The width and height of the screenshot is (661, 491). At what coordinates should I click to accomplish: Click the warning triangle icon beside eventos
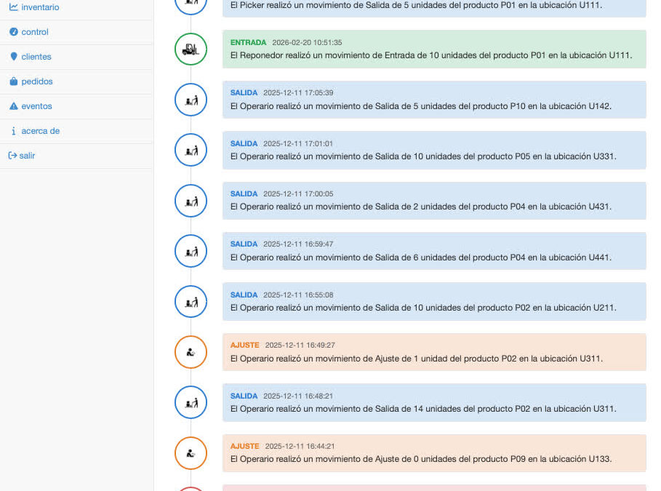coord(13,106)
